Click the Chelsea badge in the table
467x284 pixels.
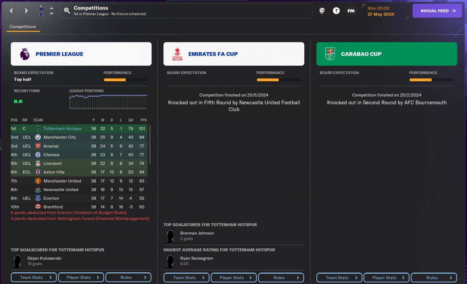pos(38,155)
